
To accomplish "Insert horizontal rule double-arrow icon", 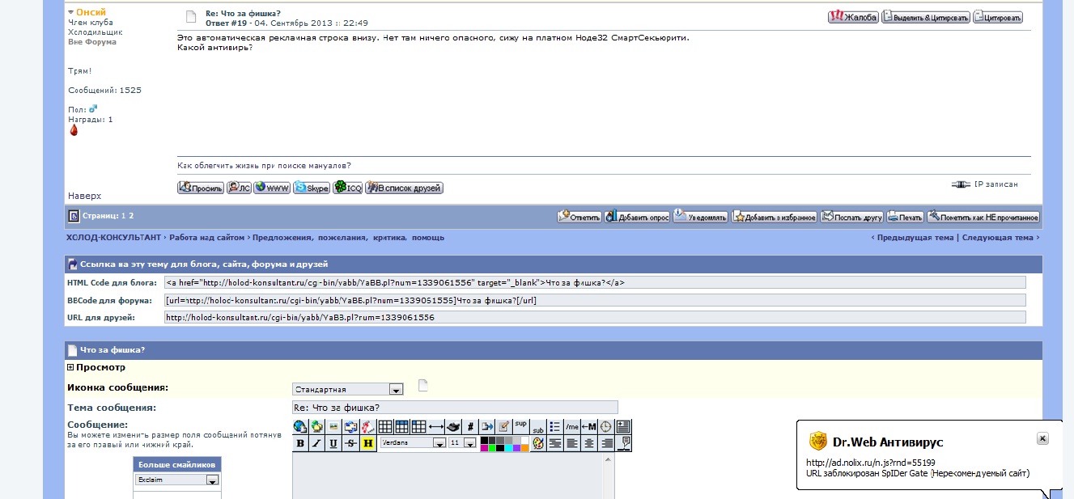I will click(436, 426).
